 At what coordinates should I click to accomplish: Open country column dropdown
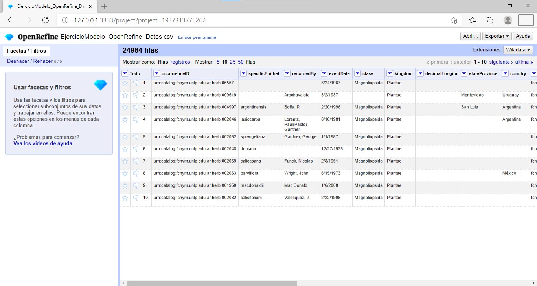click(x=505, y=73)
